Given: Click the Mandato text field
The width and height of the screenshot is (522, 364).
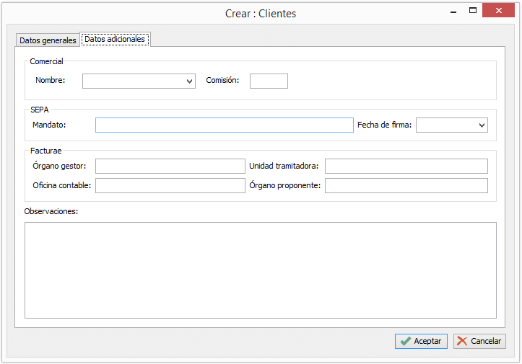Looking at the screenshot, I should (224, 125).
